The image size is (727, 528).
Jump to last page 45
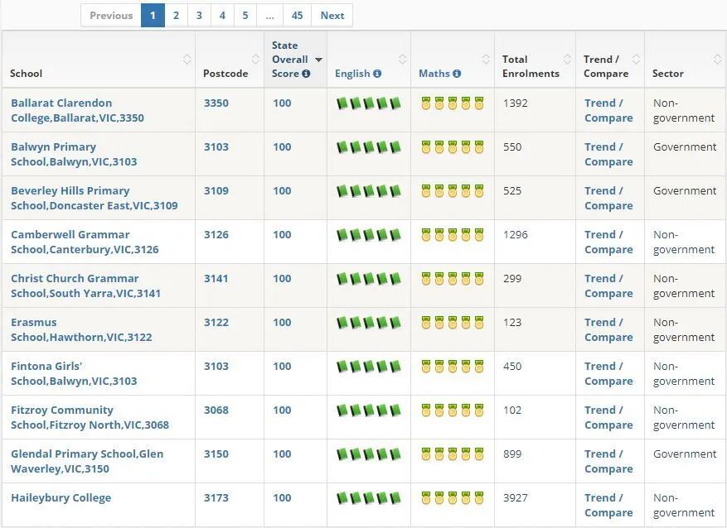point(298,15)
